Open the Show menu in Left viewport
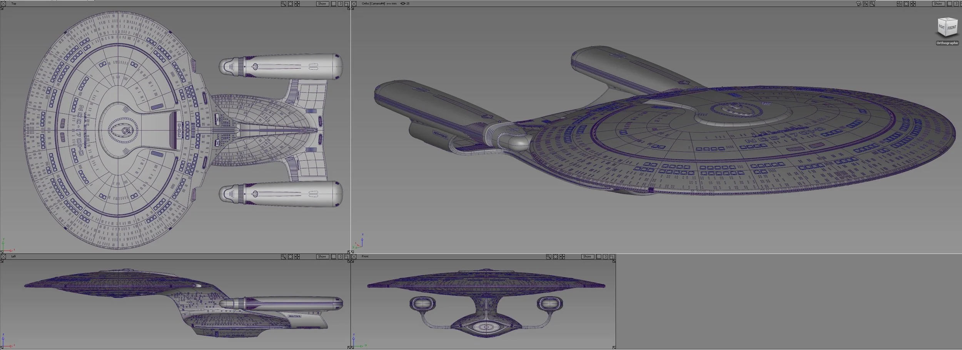Image resolution: width=962 pixels, height=350 pixels. click(322, 256)
